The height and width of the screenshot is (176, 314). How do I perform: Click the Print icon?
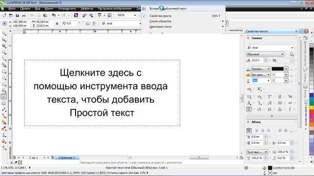pos(24,15)
